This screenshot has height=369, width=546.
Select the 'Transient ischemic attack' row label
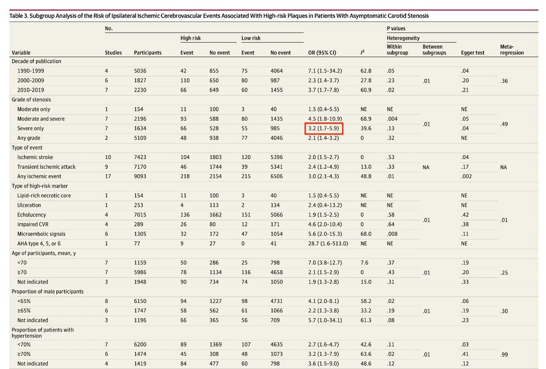click(x=46, y=167)
